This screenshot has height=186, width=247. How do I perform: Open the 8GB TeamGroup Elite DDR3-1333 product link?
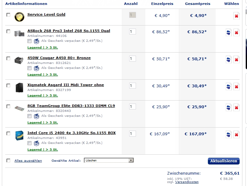[x=71, y=106]
